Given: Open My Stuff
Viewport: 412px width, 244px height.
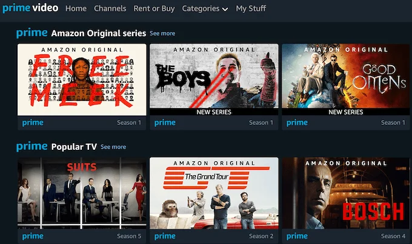Looking at the screenshot, I should [251, 8].
